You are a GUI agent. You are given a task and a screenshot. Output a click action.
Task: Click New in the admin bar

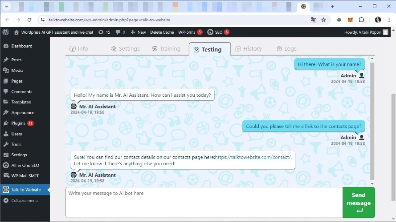[138, 32]
